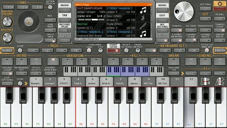The height and width of the screenshot is (128, 227).
Task: Select Variation 1 button
Action: 53,62
